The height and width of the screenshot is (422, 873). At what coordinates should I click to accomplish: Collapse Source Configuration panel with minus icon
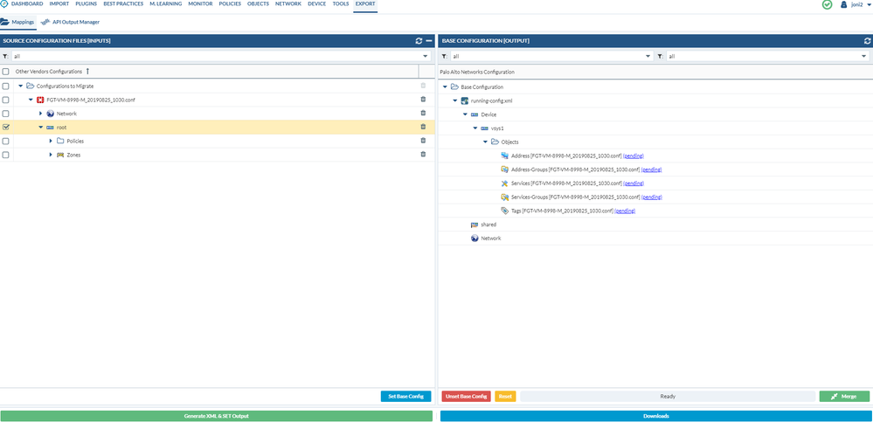(x=429, y=40)
